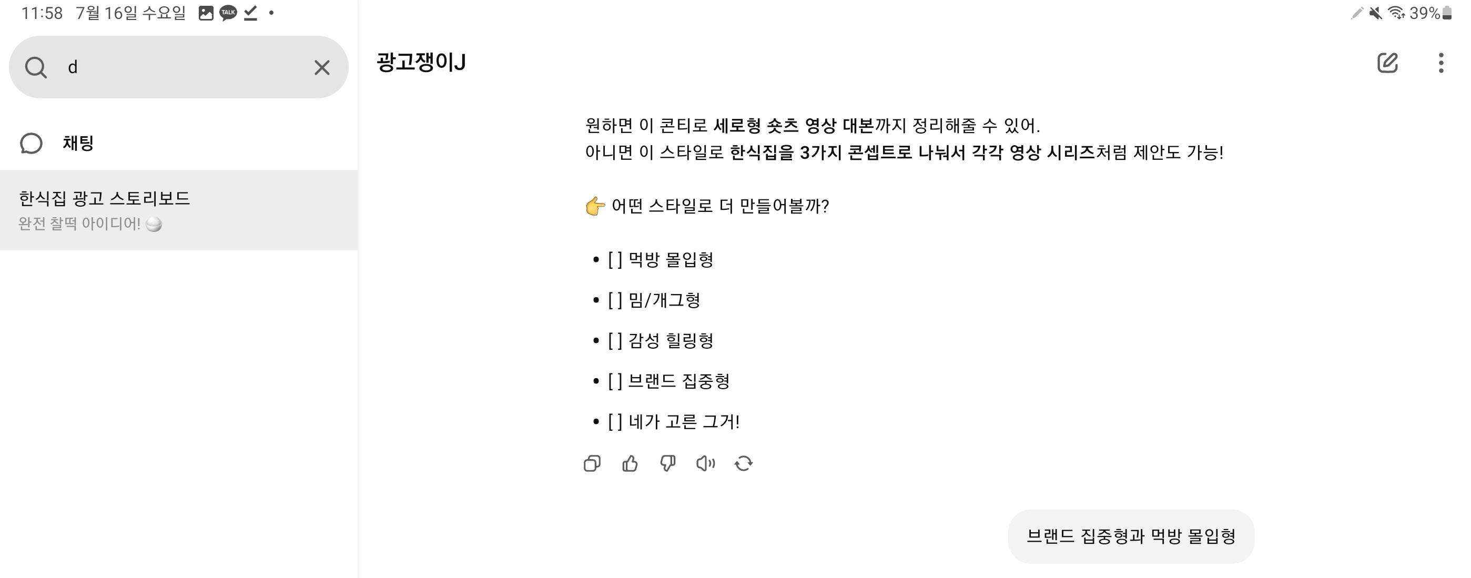Tap the 브랜드 집중형과 먹방 몰입형 message bubble
Screen dimensions: 1471x578
coord(1131,536)
